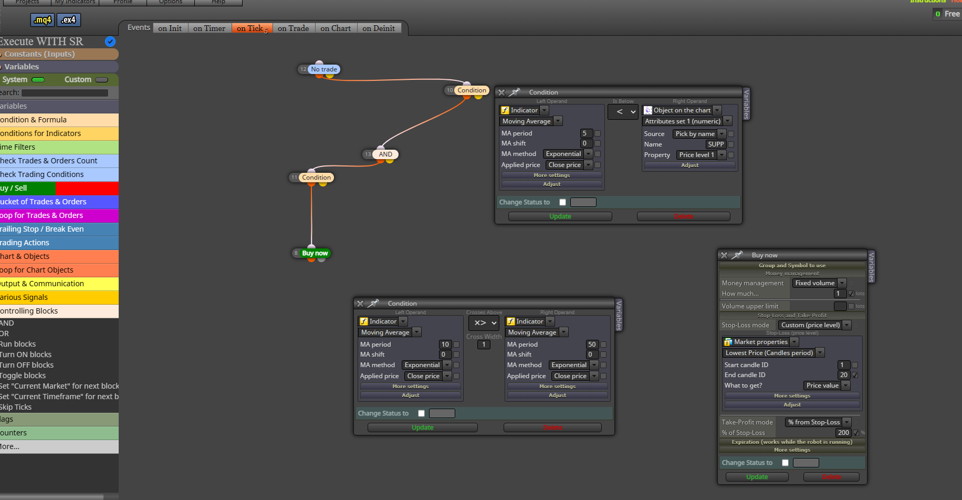Toggle the System variables switch
962x500 pixels.
[38, 80]
